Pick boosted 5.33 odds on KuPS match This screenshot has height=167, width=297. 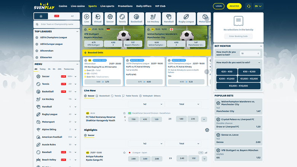186,82
